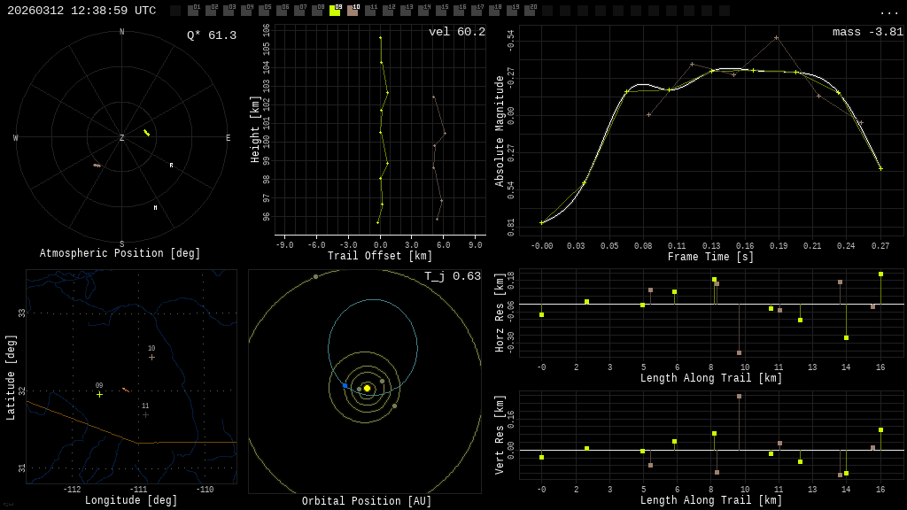Select the yellow station 09 swatch

click(334, 11)
